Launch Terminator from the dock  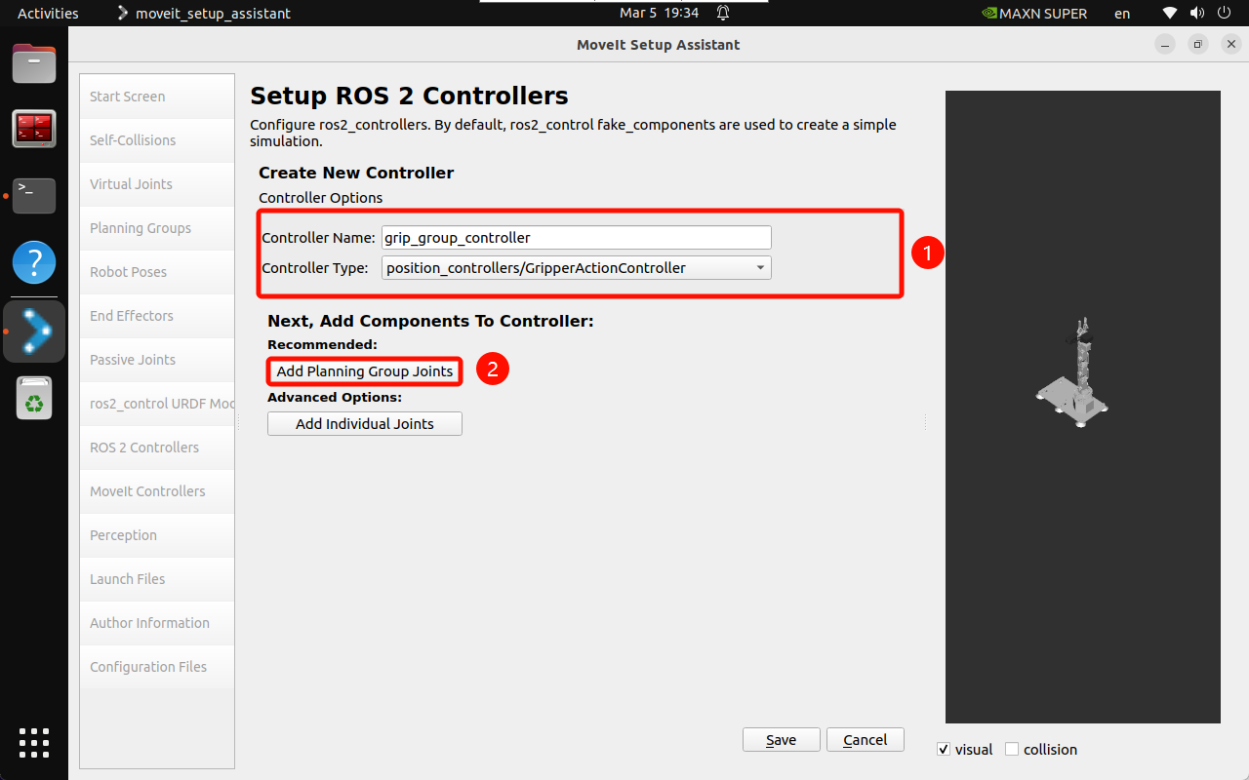pyautogui.click(x=34, y=129)
